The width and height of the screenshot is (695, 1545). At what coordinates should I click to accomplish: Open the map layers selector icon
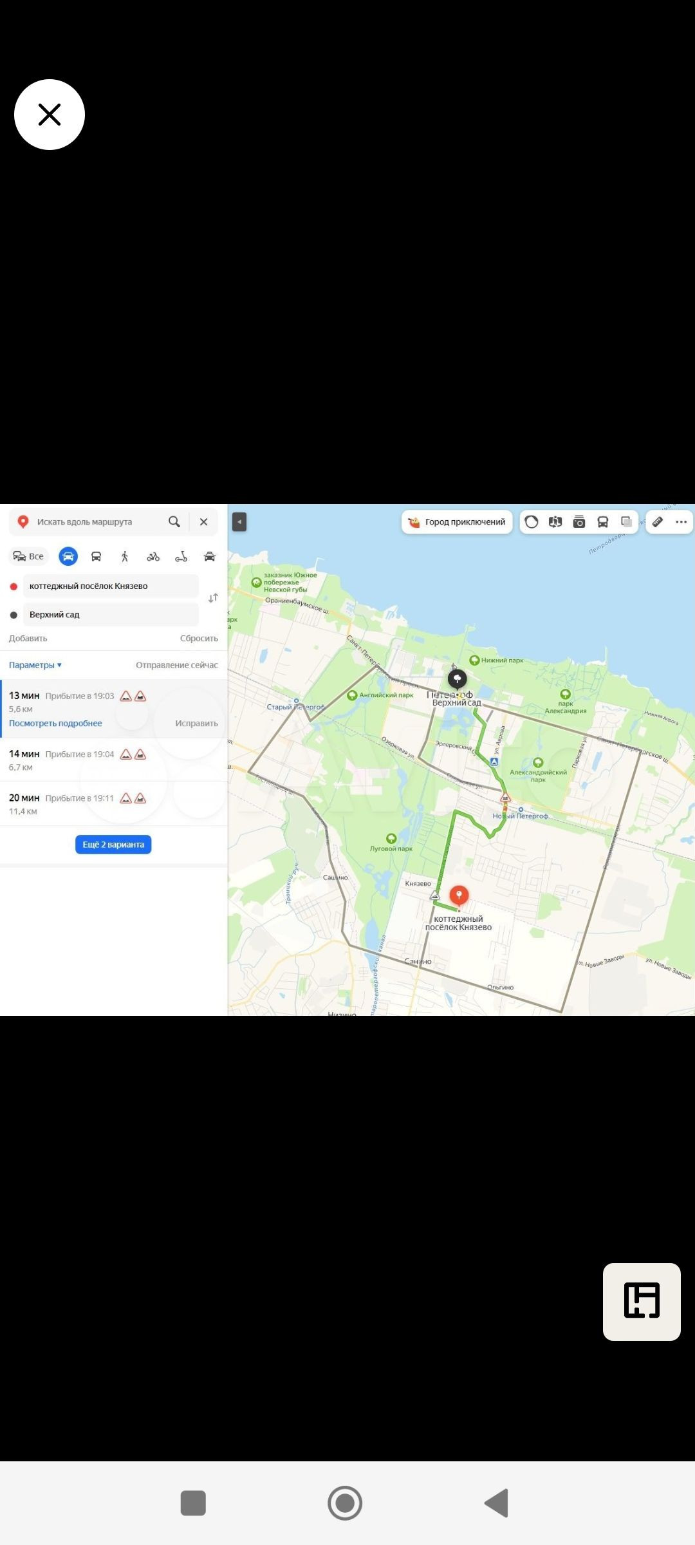tap(626, 522)
